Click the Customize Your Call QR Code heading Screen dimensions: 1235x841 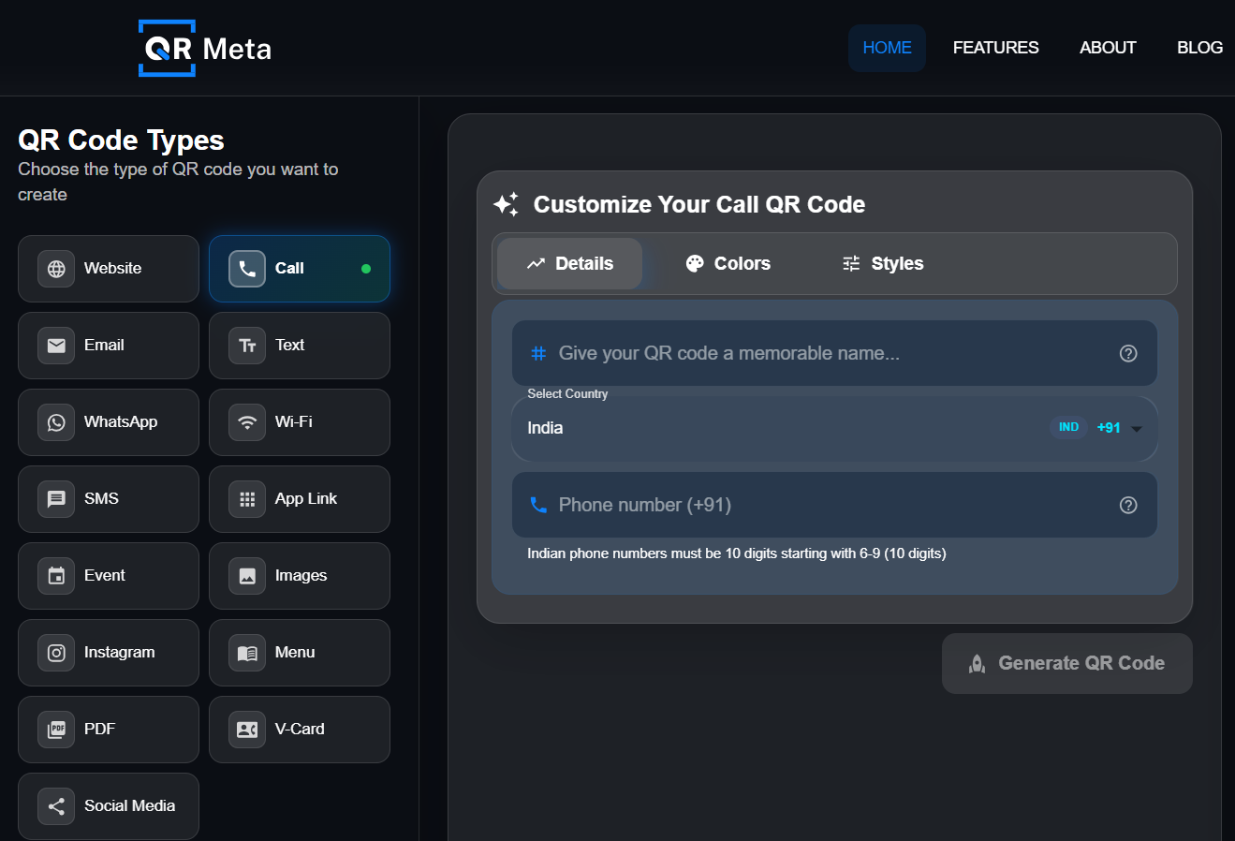(x=699, y=204)
